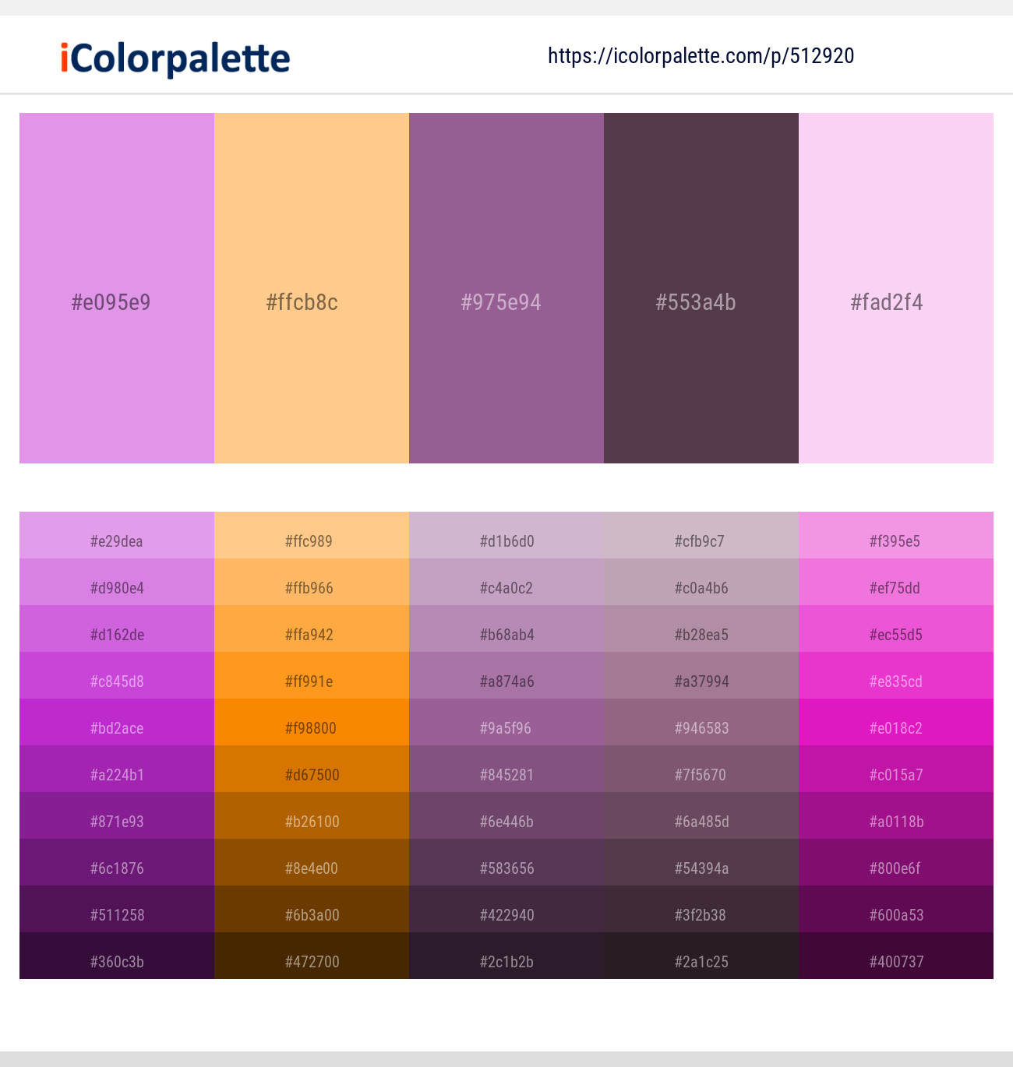Select the large #fad2f4 pale pink swatch

896,288
